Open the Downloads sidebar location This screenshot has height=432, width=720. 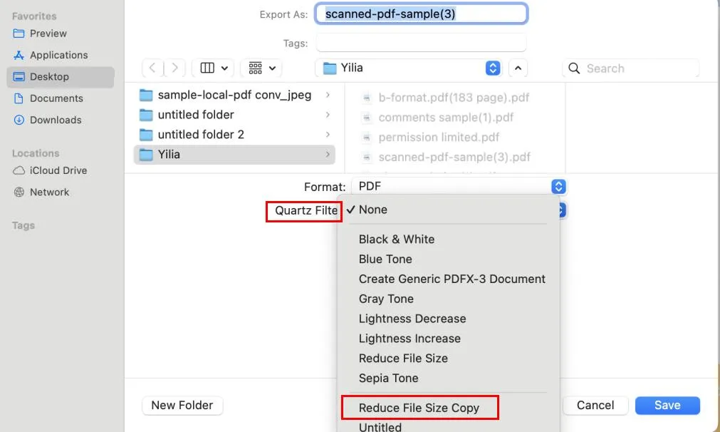(x=56, y=120)
